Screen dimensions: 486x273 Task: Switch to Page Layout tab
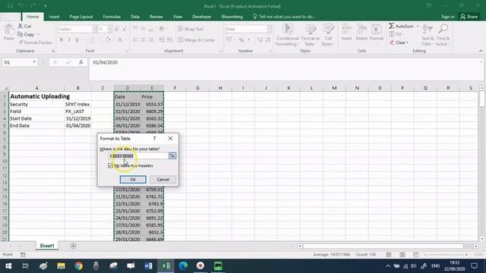tap(81, 17)
